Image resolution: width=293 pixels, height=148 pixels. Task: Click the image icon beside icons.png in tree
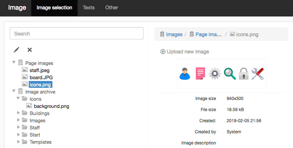coord(25,84)
